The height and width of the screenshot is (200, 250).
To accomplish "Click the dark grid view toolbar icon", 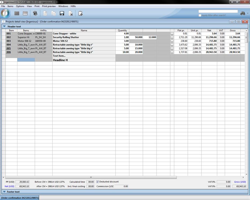I will [17, 13].
